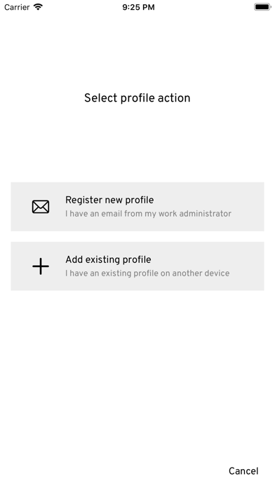Select the Register new profile title
275x488 pixels.
pos(109,200)
